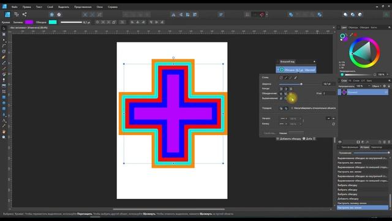Switch to the Кисти tab
392x221 pixels.
pyautogui.click(x=374, y=27)
